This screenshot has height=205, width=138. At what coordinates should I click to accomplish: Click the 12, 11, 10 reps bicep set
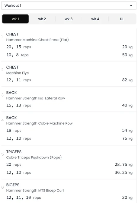coord(24,197)
